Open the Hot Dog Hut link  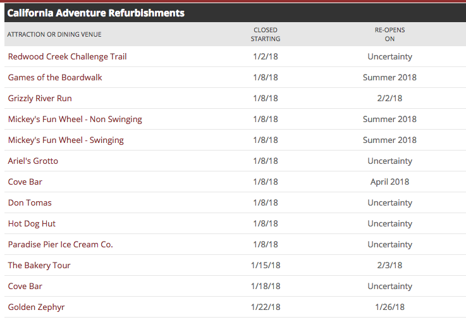pos(32,223)
